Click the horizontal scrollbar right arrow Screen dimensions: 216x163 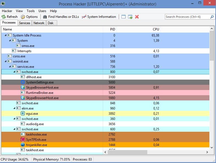(x=207, y=152)
